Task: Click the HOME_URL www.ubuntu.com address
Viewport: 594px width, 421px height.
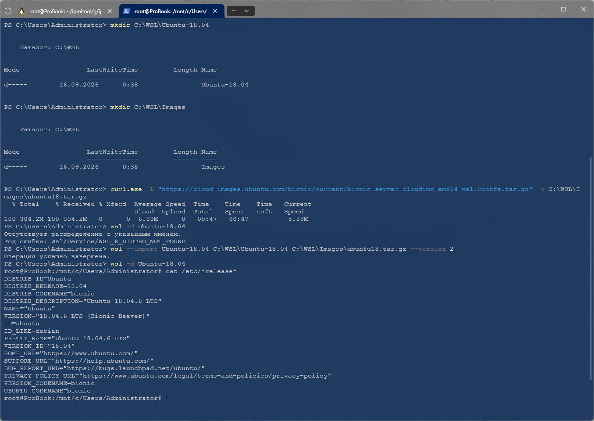Action: (x=89, y=353)
